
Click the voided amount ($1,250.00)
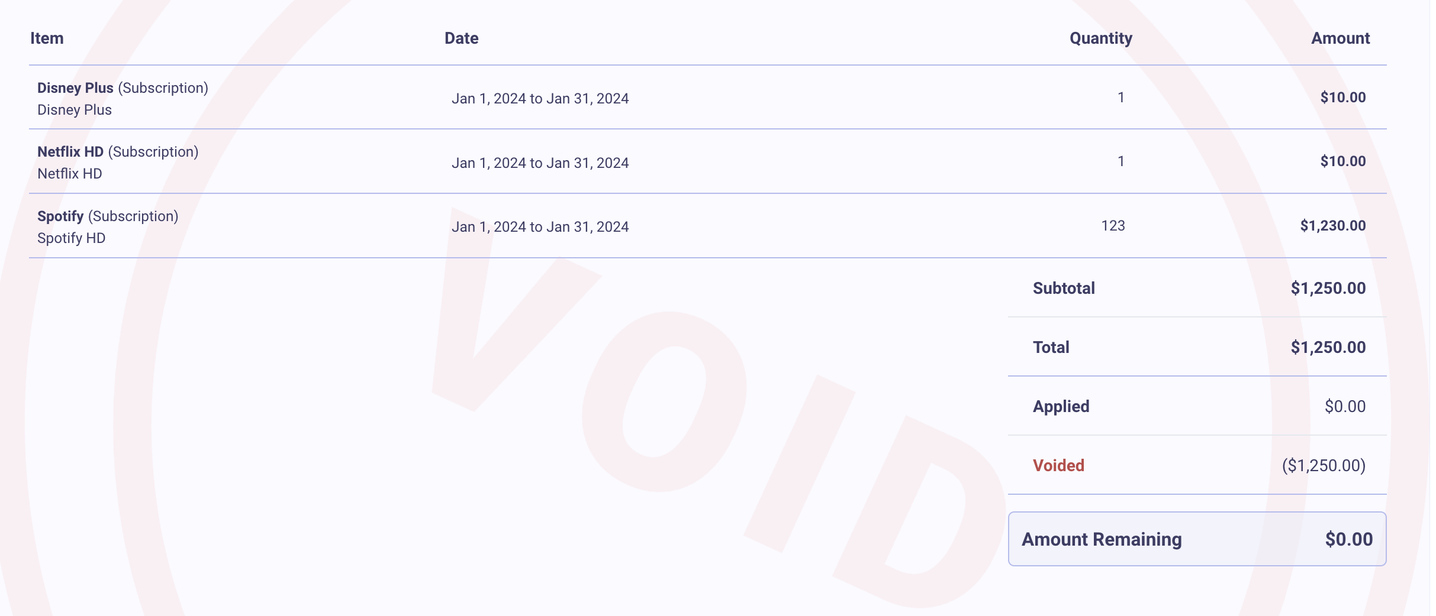pyautogui.click(x=1324, y=466)
